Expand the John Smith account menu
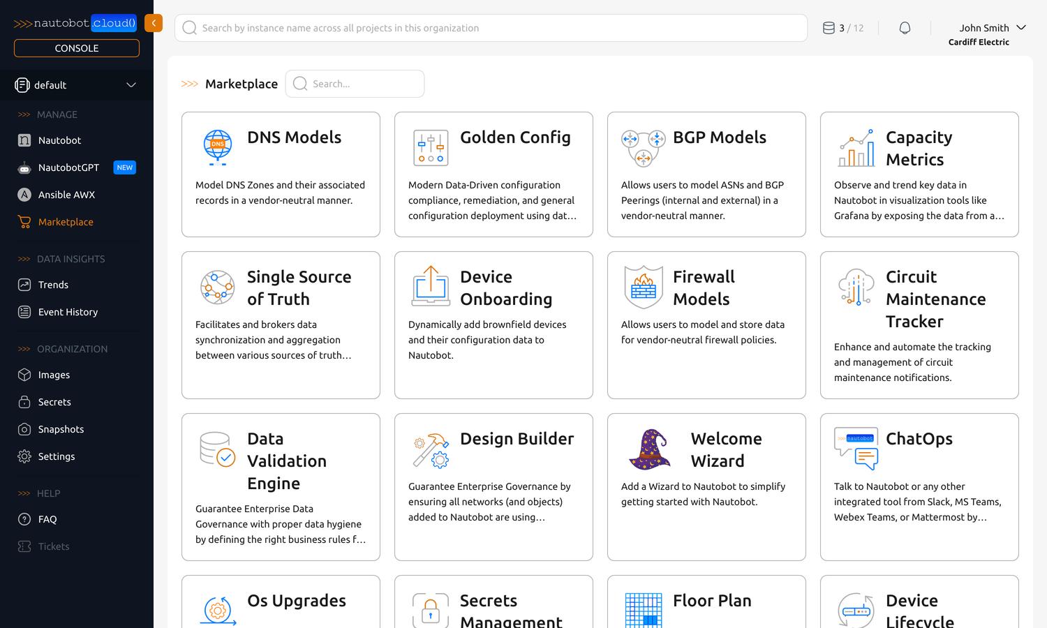This screenshot has width=1047, height=628. click(x=990, y=27)
